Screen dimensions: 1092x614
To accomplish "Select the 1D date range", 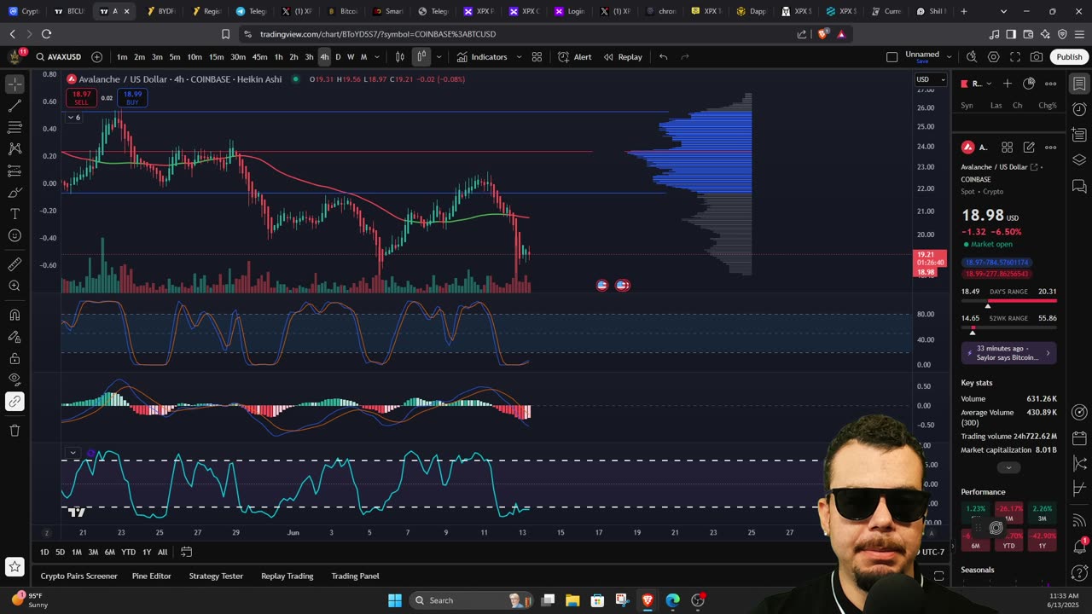I will (44, 552).
